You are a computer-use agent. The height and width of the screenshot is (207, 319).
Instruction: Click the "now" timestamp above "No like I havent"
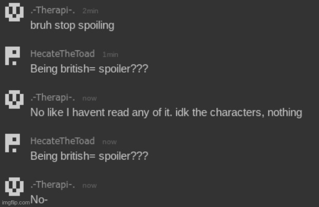point(89,98)
